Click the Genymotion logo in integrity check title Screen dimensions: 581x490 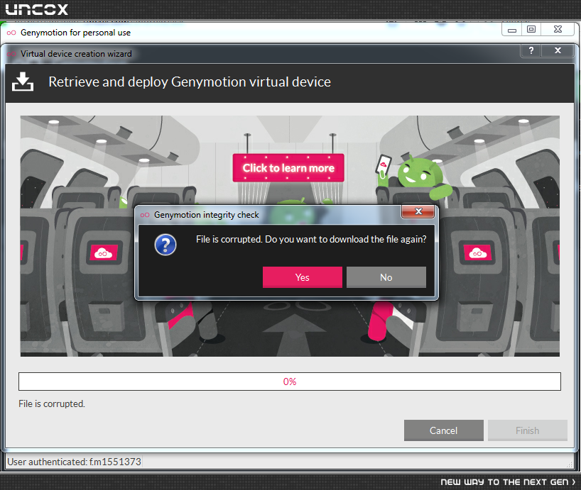[145, 215]
